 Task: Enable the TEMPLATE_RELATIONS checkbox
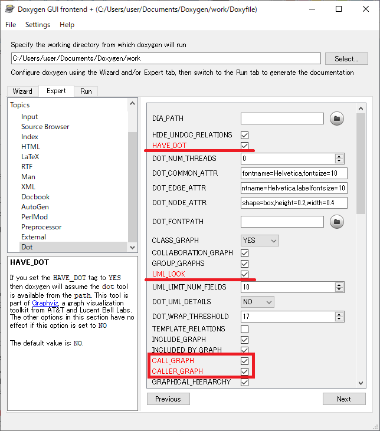point(244,329)
